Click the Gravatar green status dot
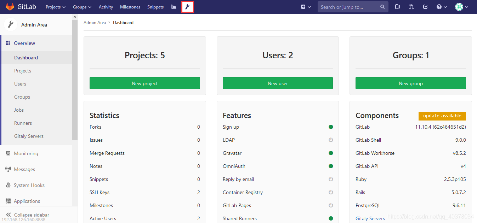Image resolution: width=477 pixels, height=223 pixels. tap(331, 153)
